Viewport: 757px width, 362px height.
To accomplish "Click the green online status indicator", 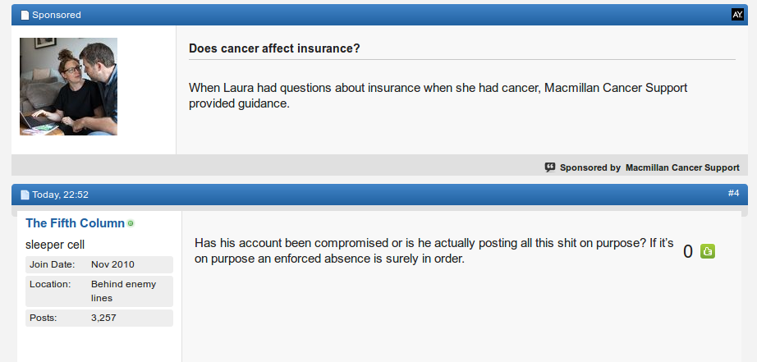I will [x=131, y=223].
